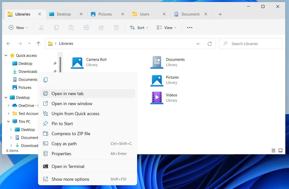Click the Delete icon in the toolbar
This screenshot has width=289, height=189.
(116, 28)
